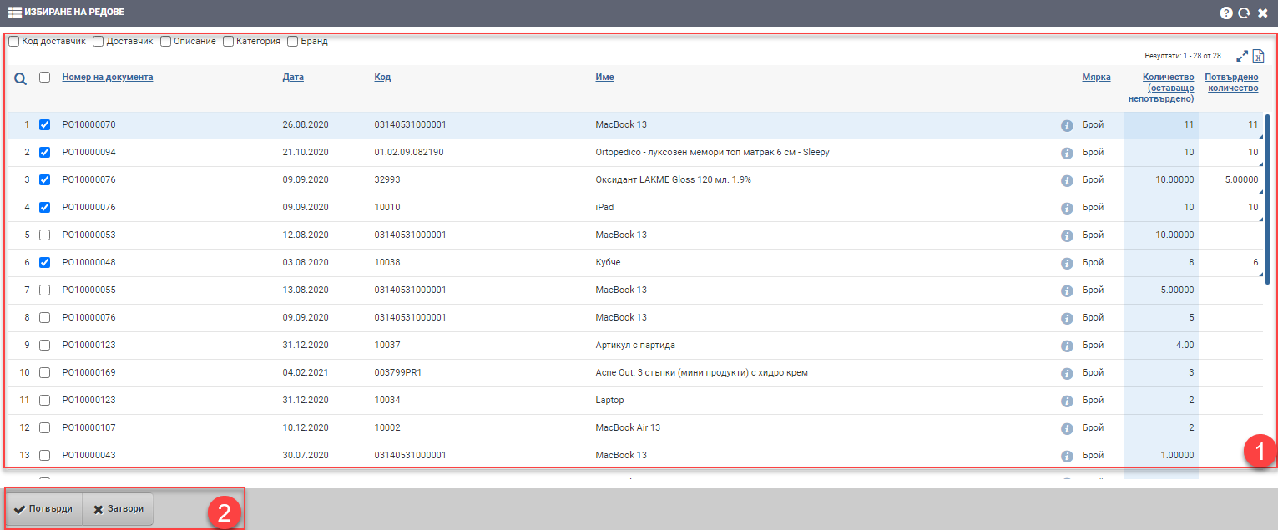Open info icon for PO10000053 row

1067,235
